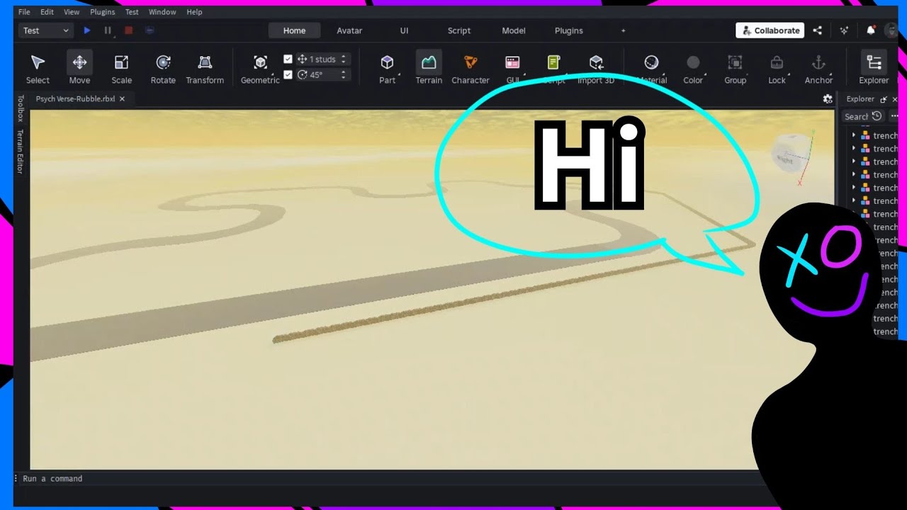
Task: Click the Explorer search history icon
Action: pyautogui.click(x=877, y=116)
